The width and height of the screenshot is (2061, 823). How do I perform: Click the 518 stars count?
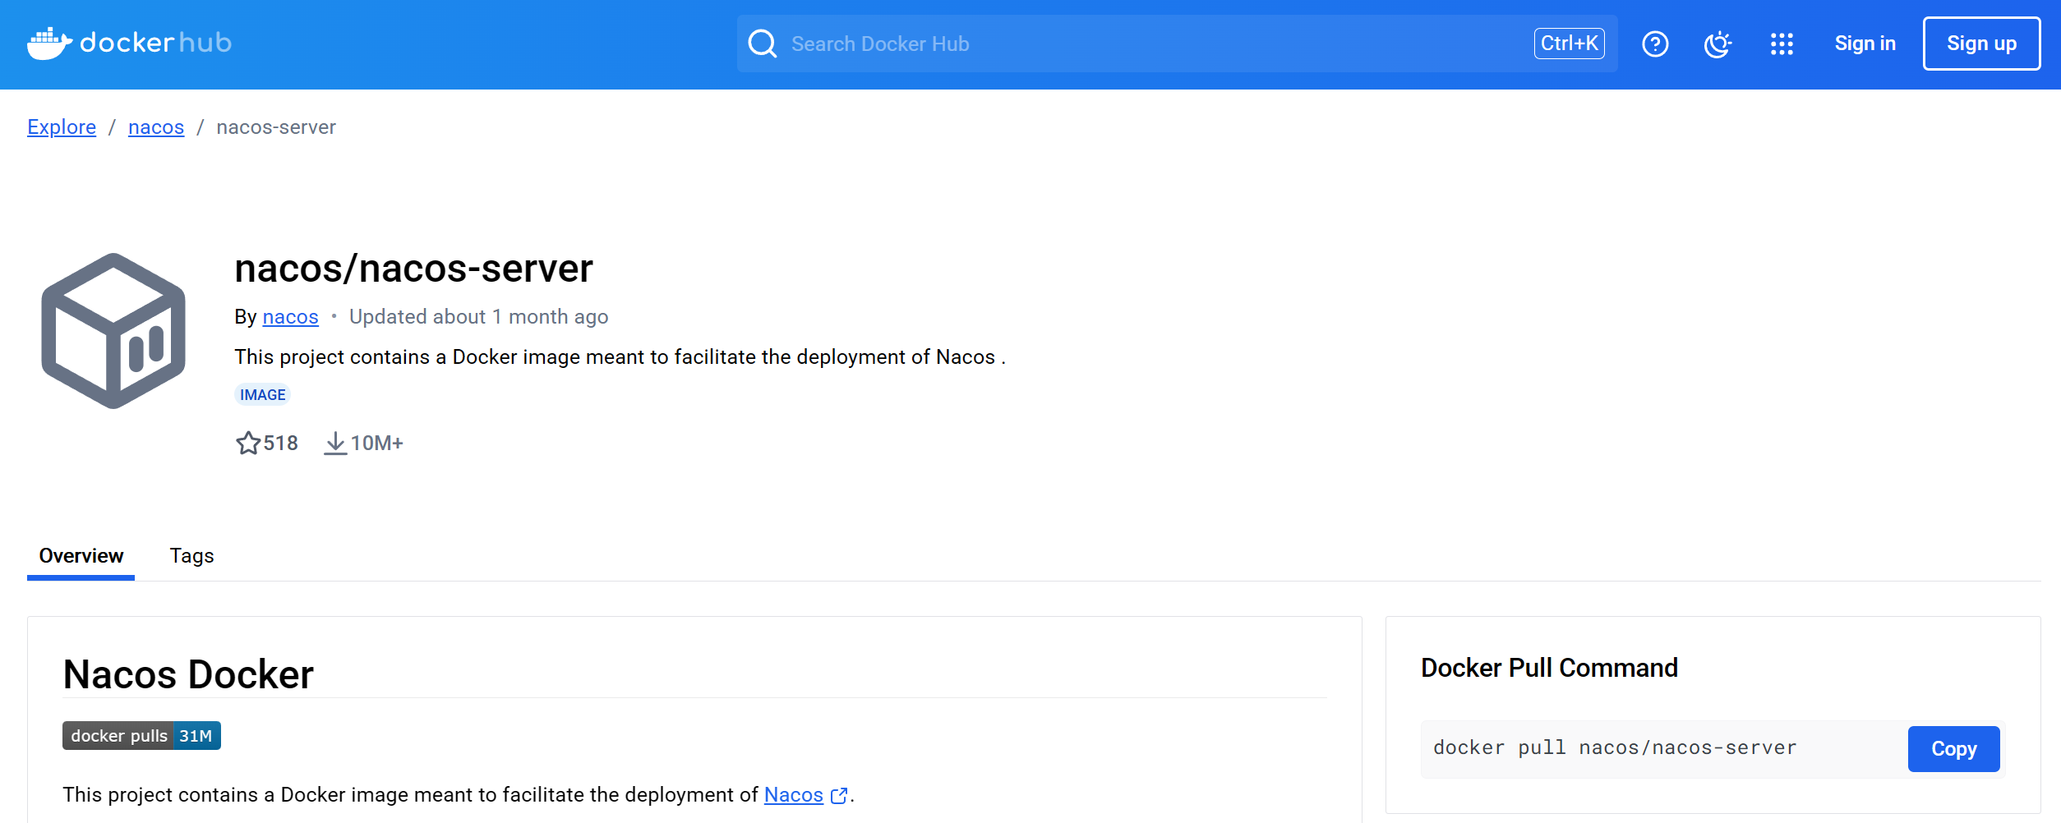click(x=280, y=444)
